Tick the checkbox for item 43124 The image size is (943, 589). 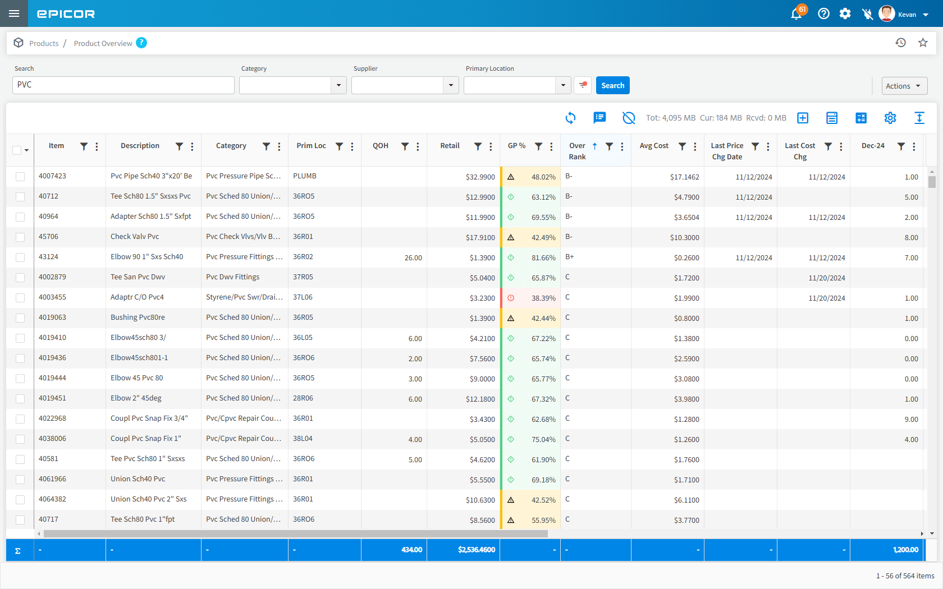click(x=20, y=257)
